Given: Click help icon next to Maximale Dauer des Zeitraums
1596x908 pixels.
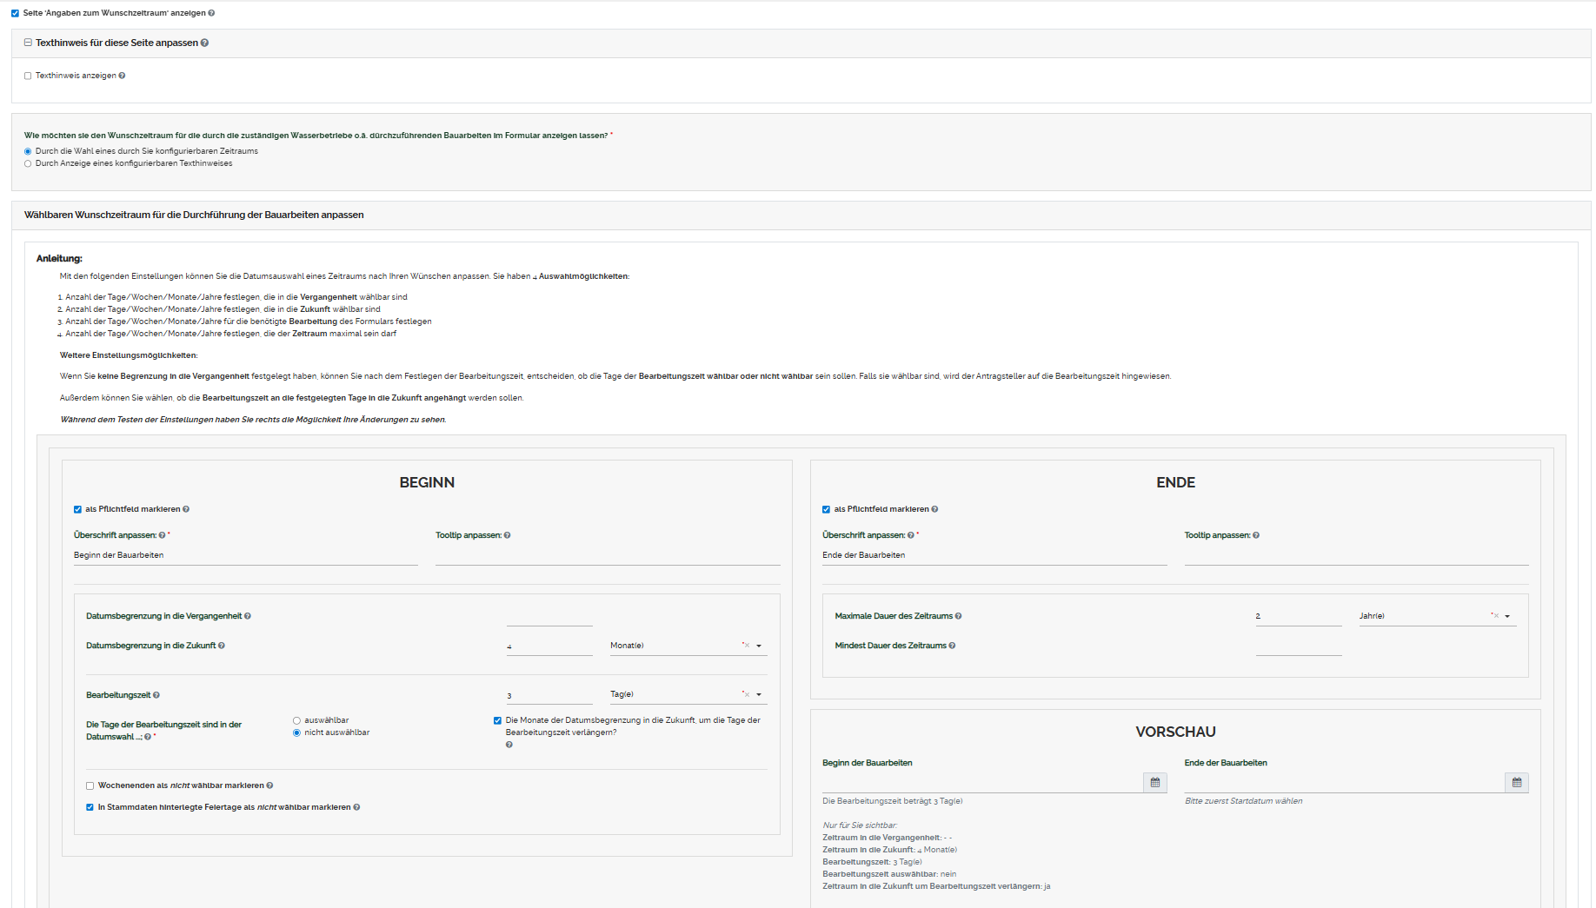Looking at the screenshot, I should [x=959, y=616].
